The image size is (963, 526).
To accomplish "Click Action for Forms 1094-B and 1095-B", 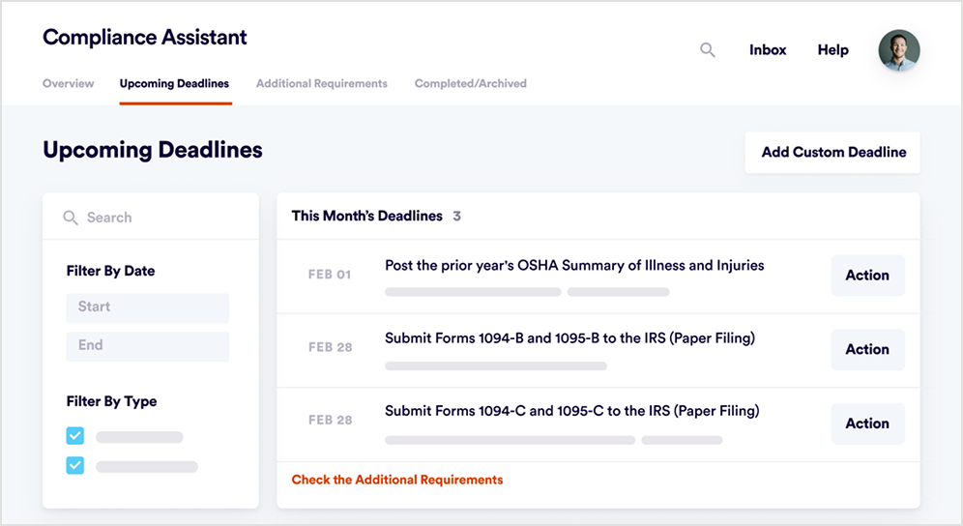I will pos(868,349).
